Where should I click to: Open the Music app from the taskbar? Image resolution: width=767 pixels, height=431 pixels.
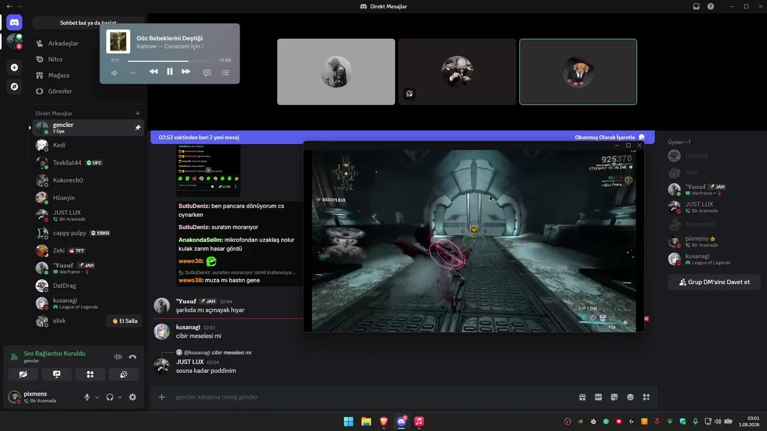(419, 421)
